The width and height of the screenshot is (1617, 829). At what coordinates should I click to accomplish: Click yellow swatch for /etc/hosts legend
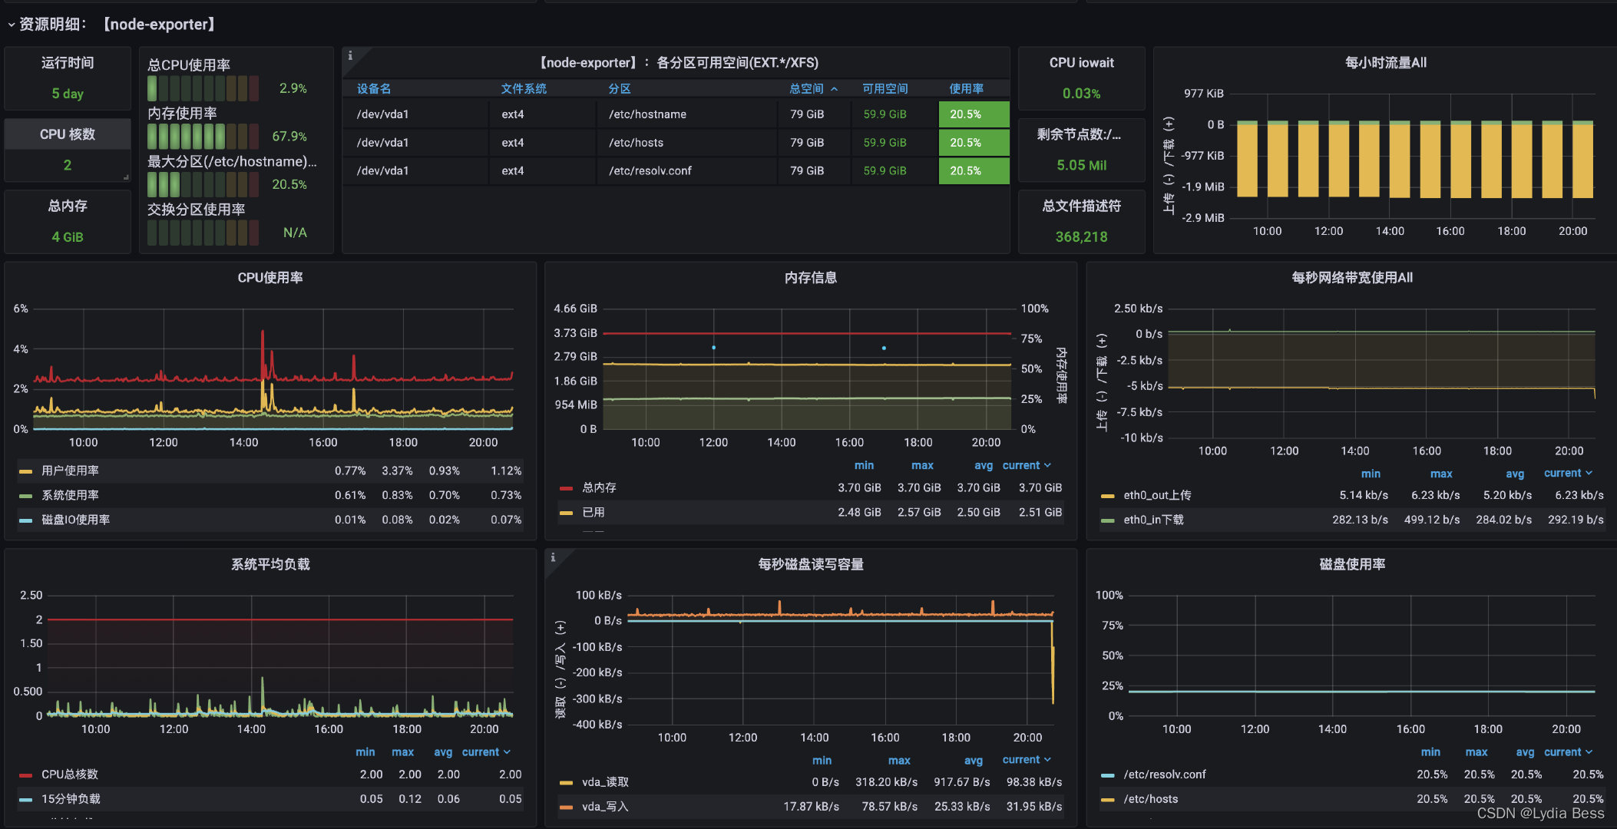click(x=1107, y=800)
